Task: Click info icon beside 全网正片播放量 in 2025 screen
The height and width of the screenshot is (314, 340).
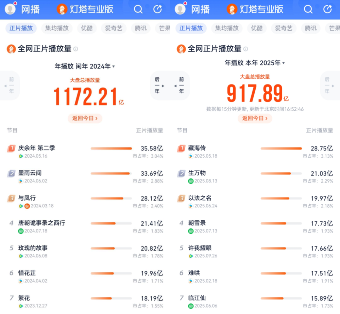Action: (x=245, y=49)
